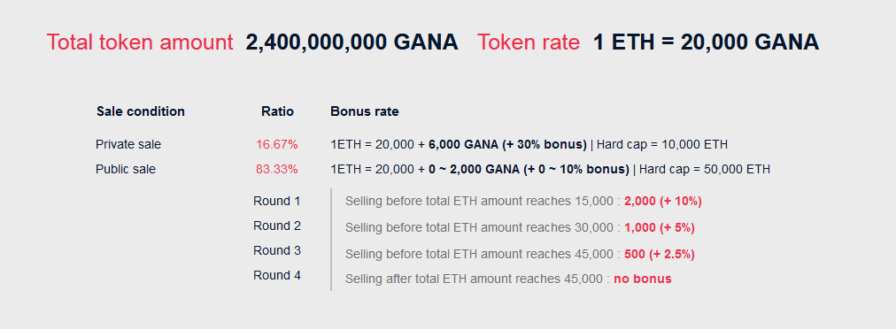The image size is (896, 329).
Task: Click the '2,000 (+ 10%)' bonus value
Action: (663, 201)
